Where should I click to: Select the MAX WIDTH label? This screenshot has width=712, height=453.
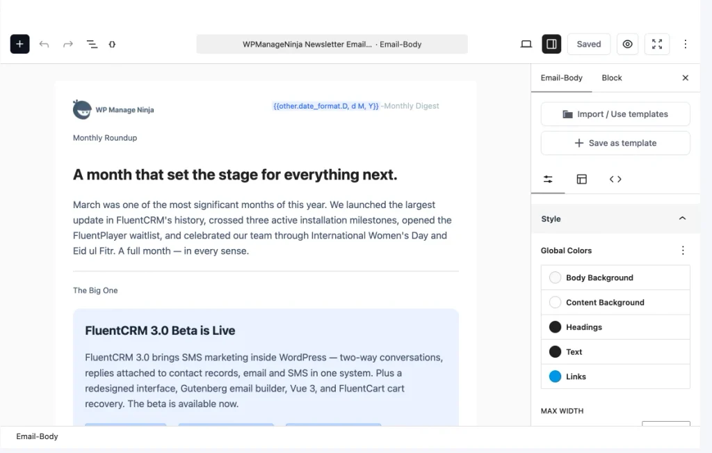point(562,411)
